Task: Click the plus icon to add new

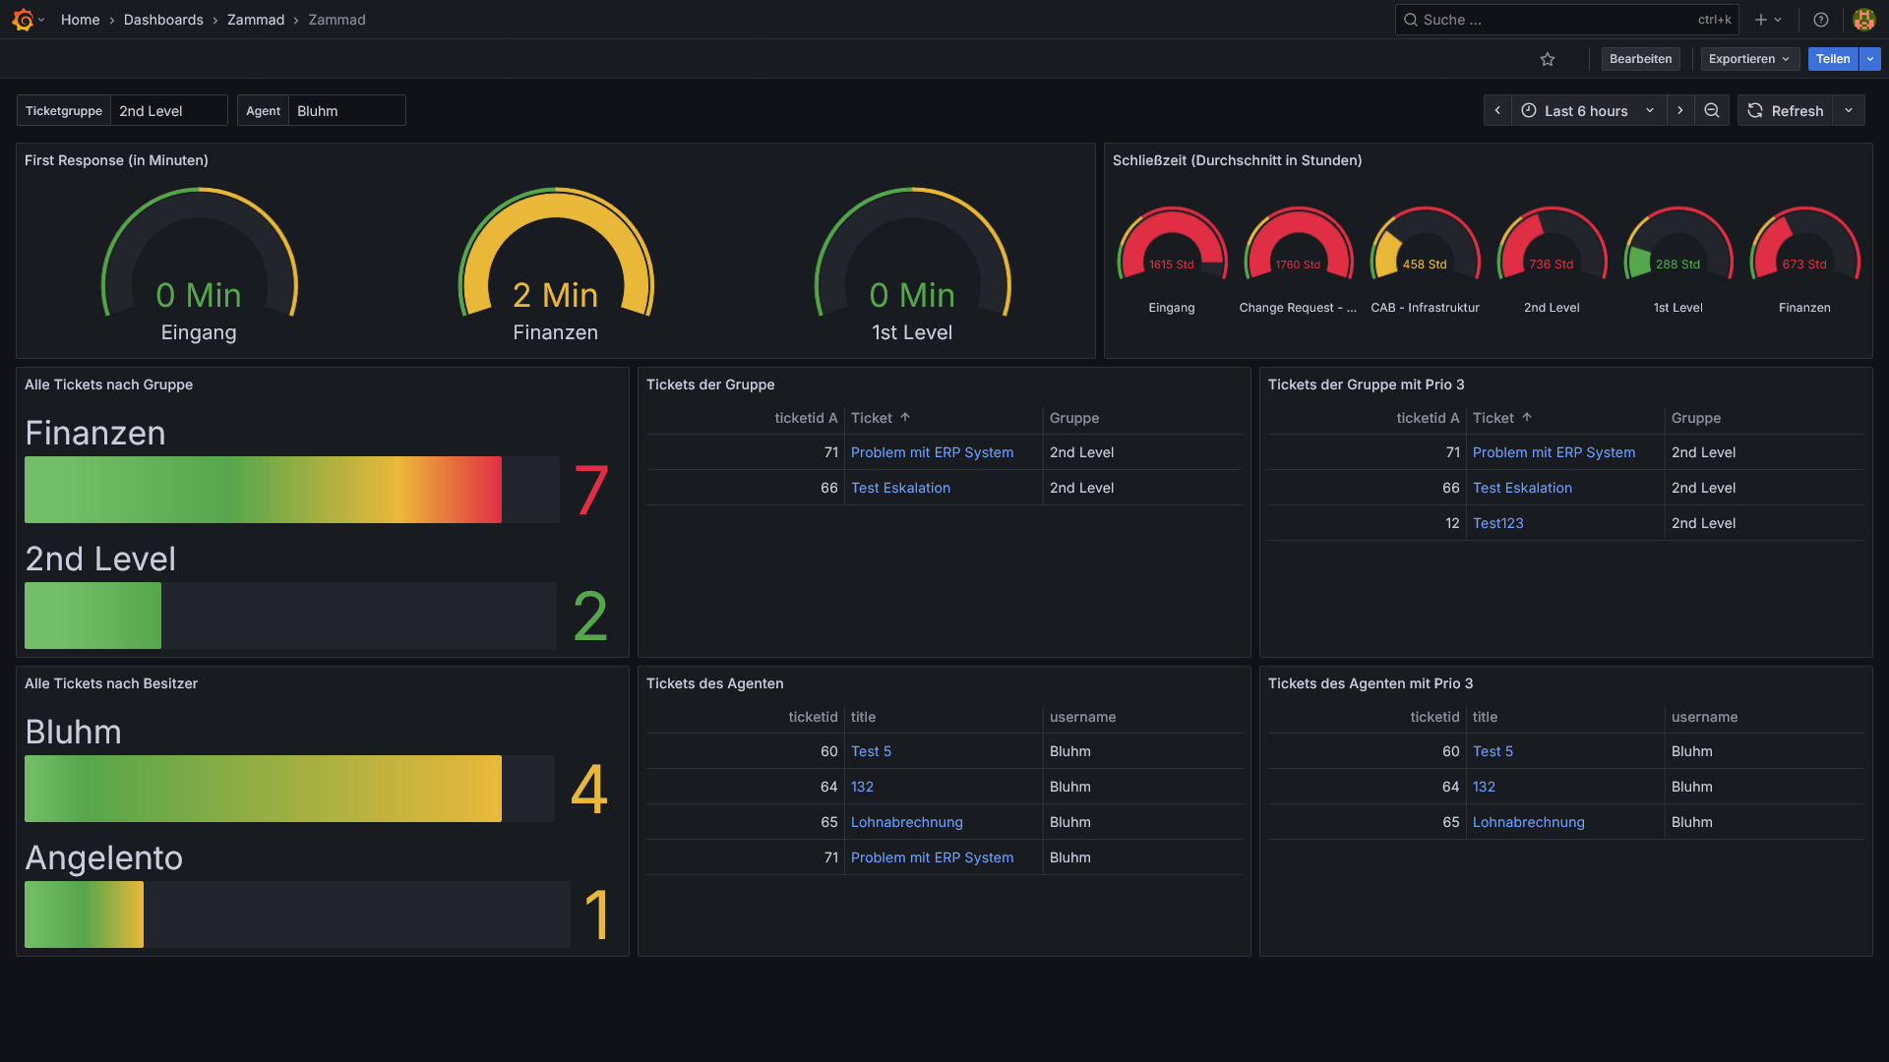Action: tap(1761, 20)
